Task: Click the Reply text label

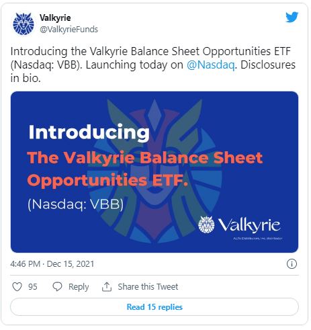Action: click(79, 286)
